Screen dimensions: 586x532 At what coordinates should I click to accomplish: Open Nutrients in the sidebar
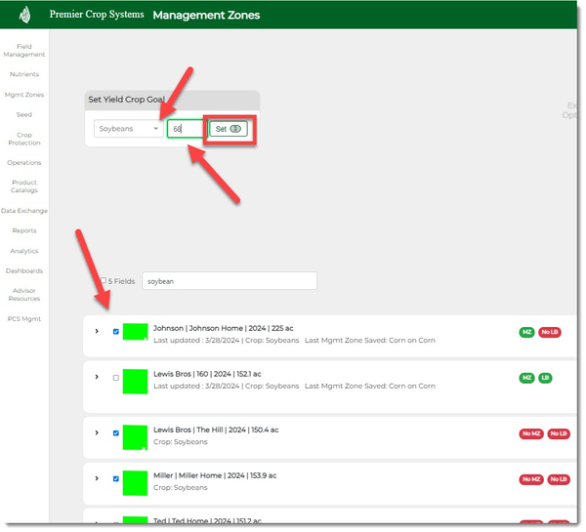point(24,74)
